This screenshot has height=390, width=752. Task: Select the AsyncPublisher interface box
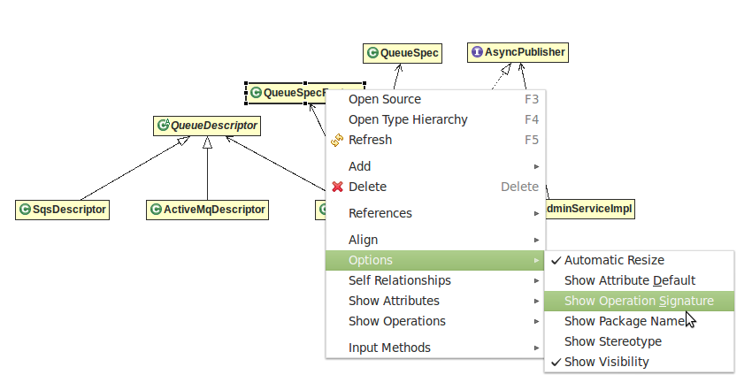(518, 52)
